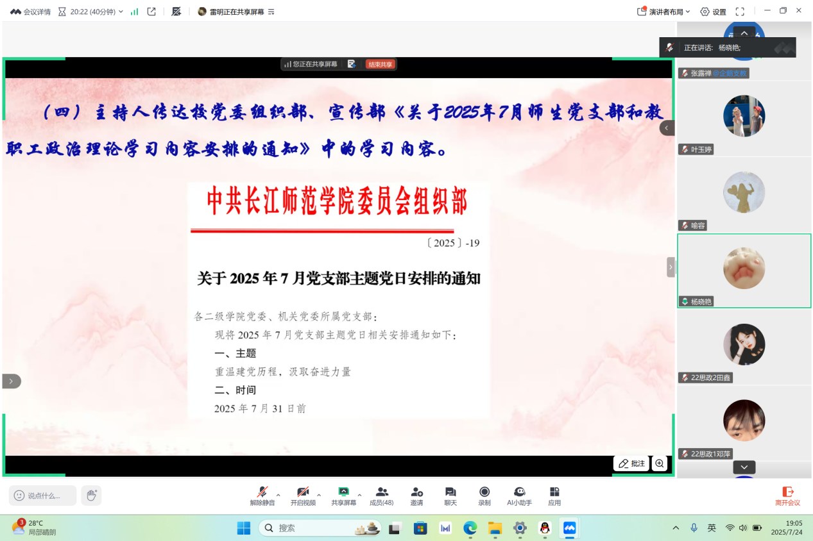Open the 成员(48) members panel
This screenshot has width=813, height=541.
(x=381, y=495)
